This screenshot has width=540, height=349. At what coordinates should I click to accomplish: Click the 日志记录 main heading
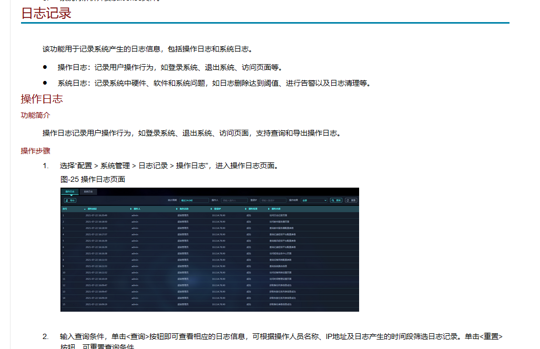(46, 13)
